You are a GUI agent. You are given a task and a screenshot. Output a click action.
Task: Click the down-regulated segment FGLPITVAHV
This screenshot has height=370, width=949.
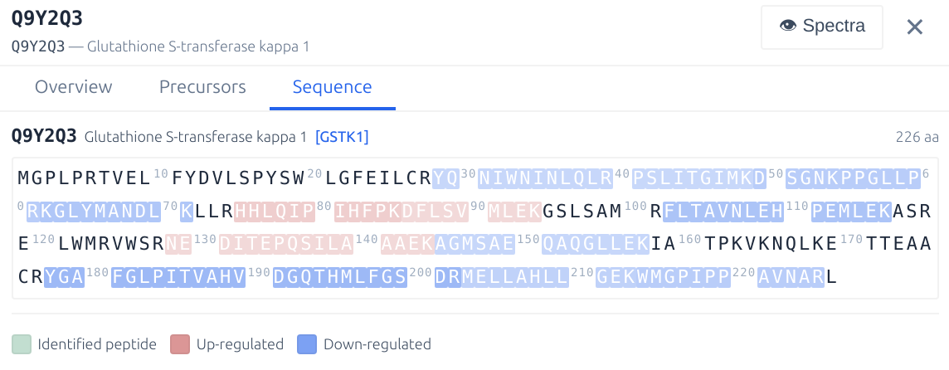178,277
